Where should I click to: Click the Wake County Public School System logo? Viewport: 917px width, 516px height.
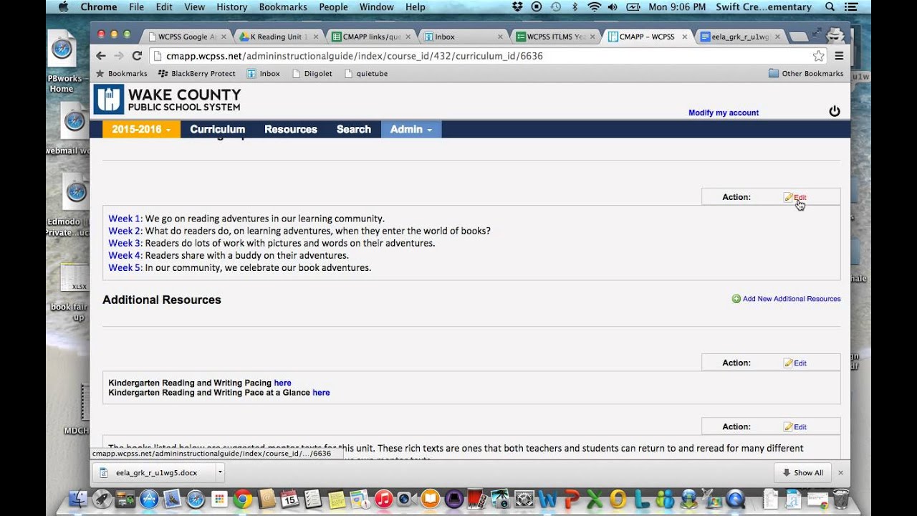click(x=167, y=100)
